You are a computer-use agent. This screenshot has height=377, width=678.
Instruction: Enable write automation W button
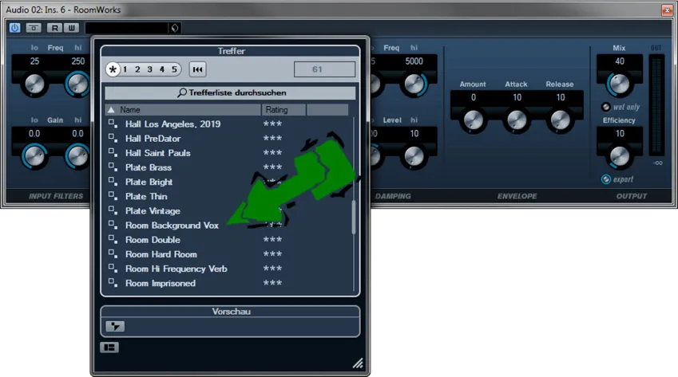72,28
